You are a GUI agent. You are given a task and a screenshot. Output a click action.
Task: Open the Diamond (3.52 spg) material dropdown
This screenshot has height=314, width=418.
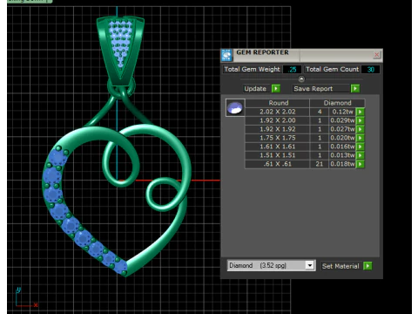pos(310,265)
